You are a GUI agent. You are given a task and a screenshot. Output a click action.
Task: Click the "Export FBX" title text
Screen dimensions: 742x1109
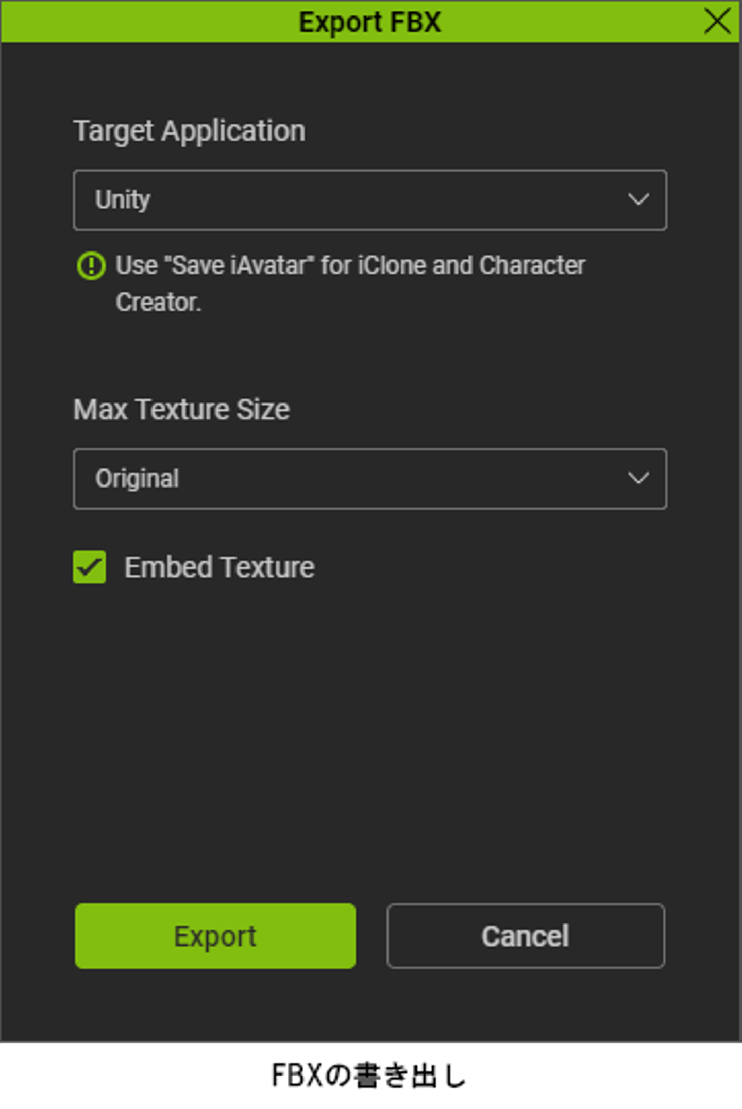pos(370,22)
